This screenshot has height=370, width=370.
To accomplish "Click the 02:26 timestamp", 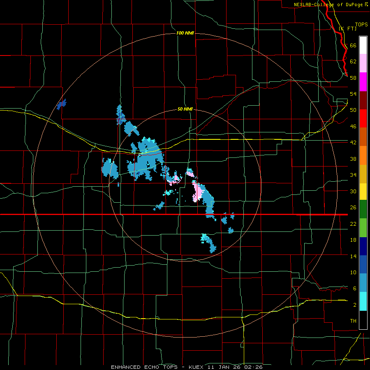I will tap(254, 367).
